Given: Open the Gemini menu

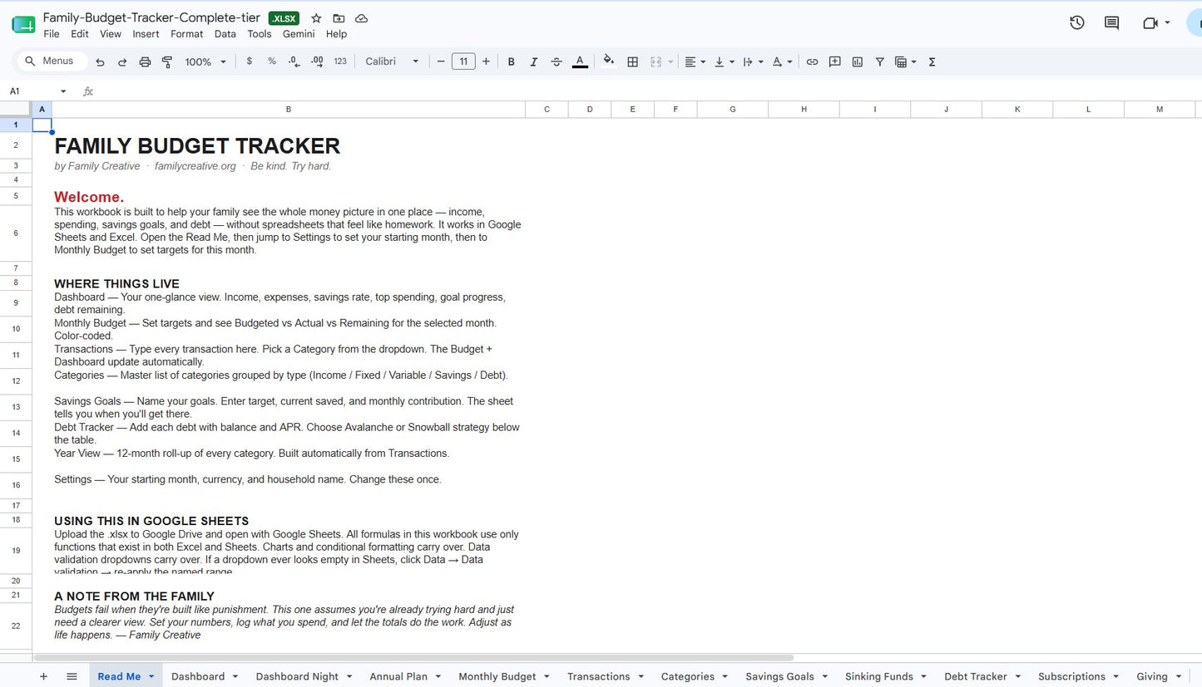Looking at the screenshot, I should click(299, 34).
